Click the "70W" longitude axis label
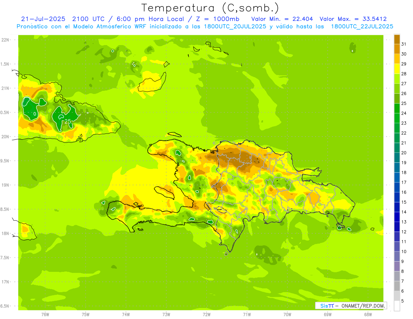Viewport: 413px width, 319px height. point(287,315)
